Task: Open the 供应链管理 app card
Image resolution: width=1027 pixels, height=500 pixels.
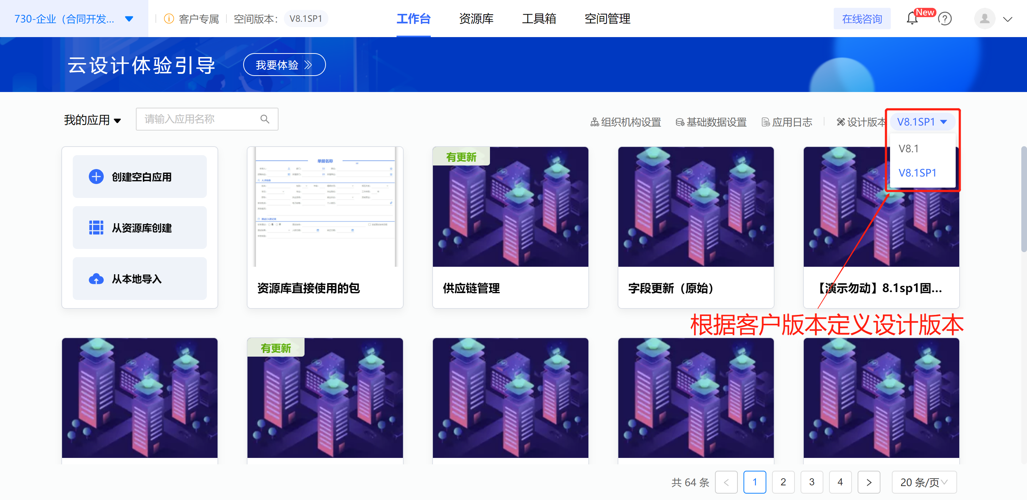Action: 510,227
